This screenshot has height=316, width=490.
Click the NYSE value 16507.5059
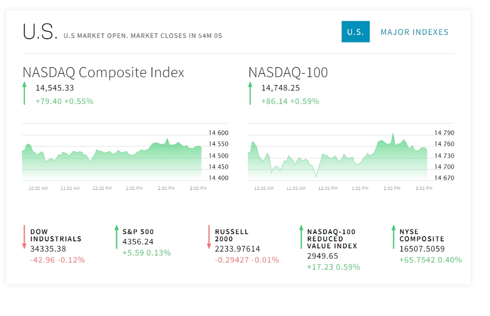[x=422, y=249]
